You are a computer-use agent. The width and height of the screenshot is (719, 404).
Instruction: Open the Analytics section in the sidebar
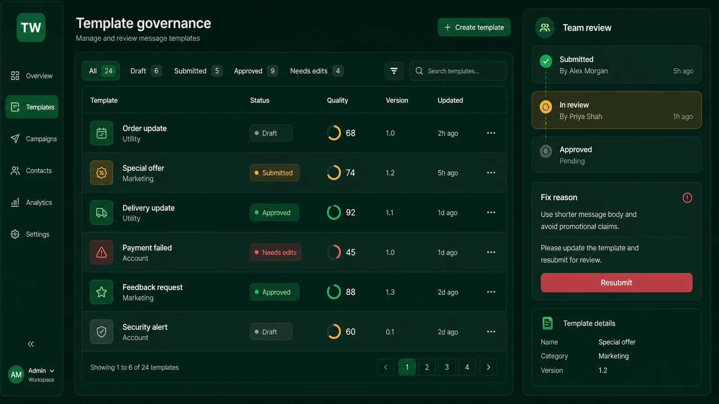pos(31,202)
